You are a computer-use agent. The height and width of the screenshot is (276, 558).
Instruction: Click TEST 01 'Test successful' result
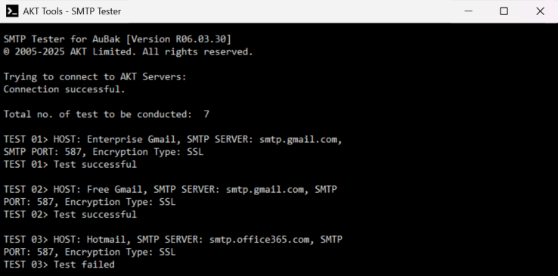95,164
